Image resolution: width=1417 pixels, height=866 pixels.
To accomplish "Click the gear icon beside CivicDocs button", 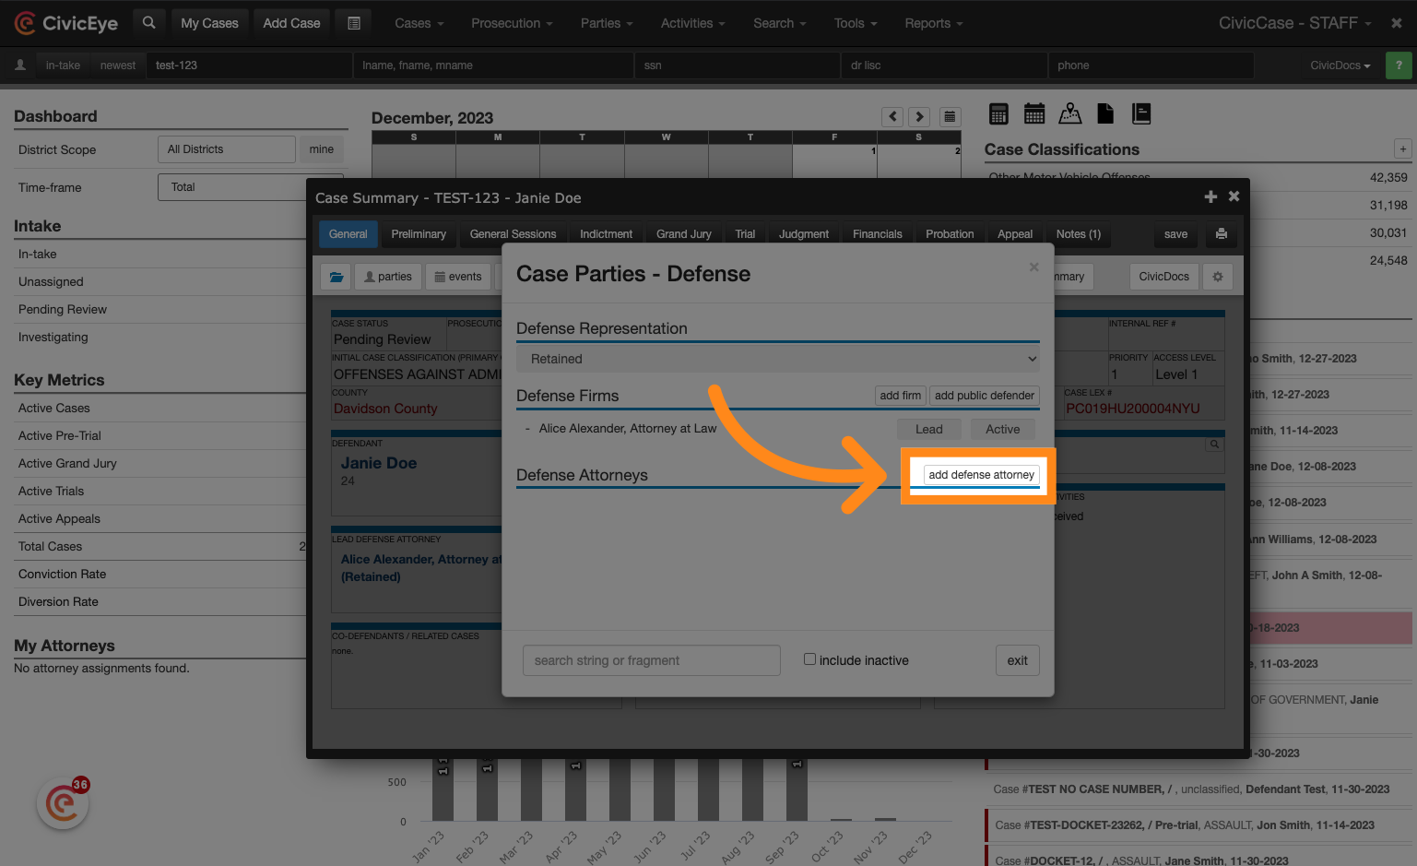I will (x=1218, y=277).
